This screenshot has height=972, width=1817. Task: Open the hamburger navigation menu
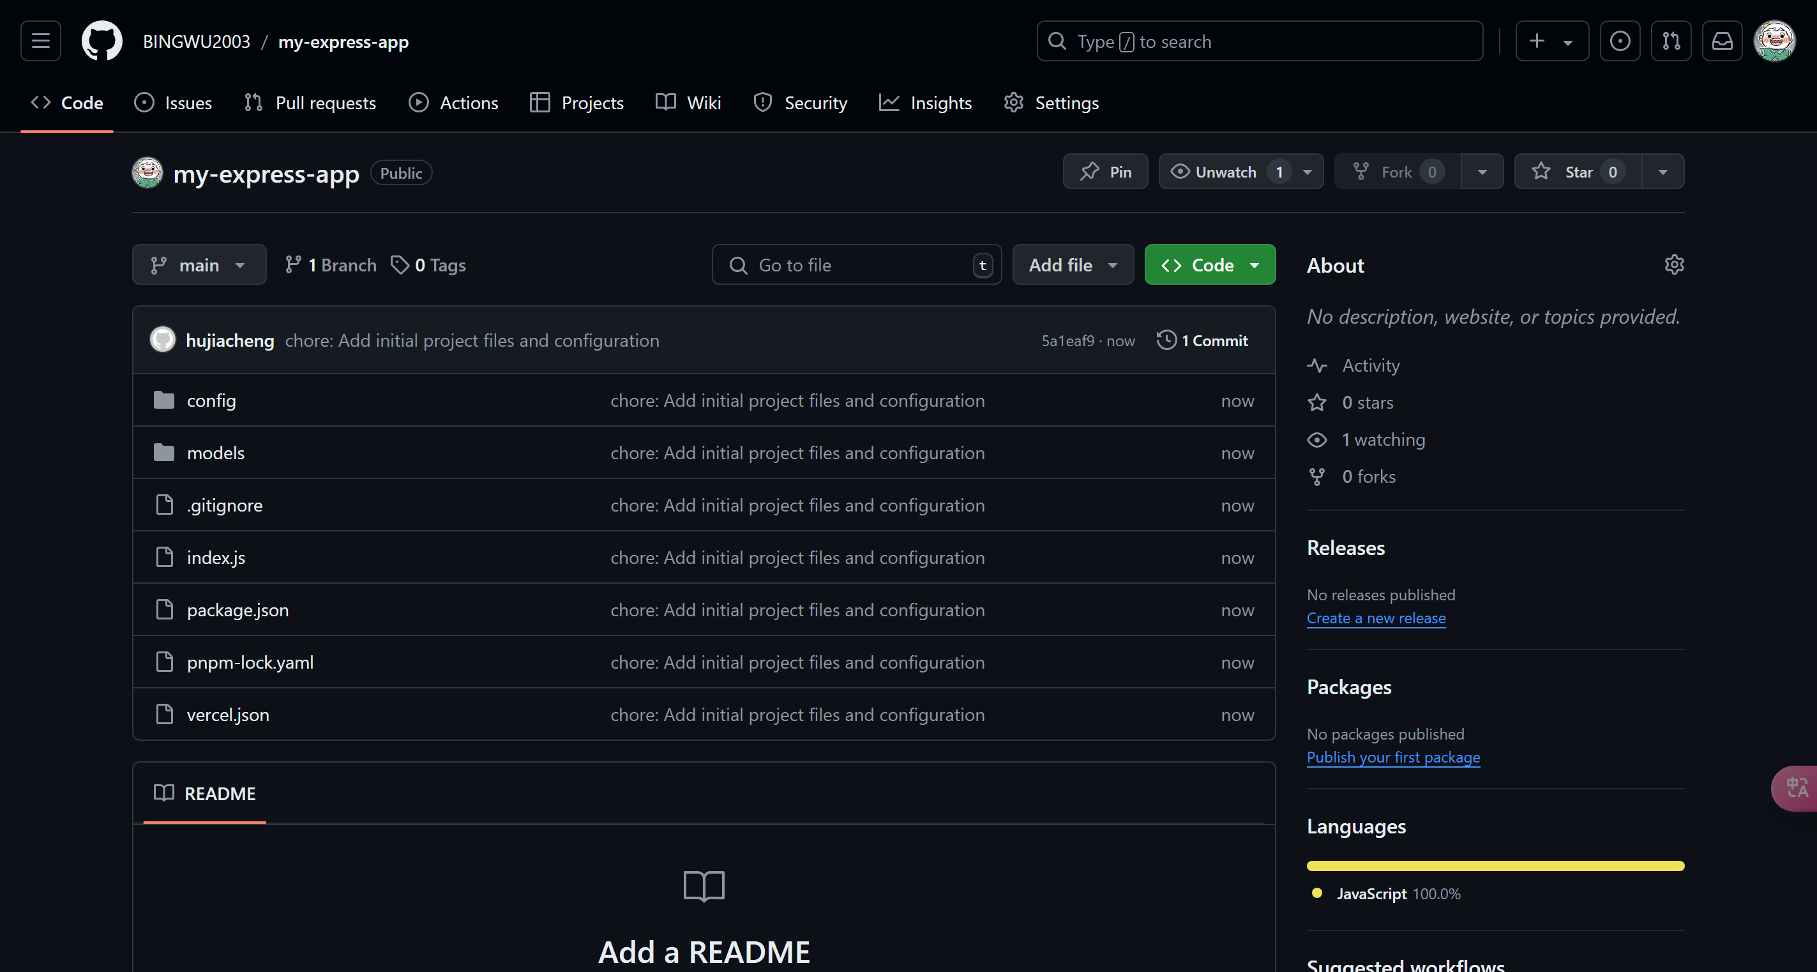coord(40,41)
